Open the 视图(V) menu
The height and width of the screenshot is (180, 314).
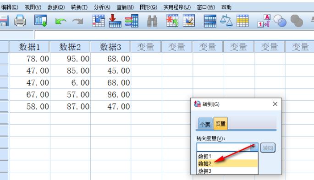[33, 7]
